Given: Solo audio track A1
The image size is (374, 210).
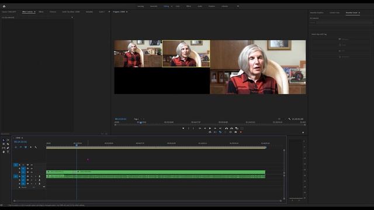Looking at the screenshot, I should 36,176.
